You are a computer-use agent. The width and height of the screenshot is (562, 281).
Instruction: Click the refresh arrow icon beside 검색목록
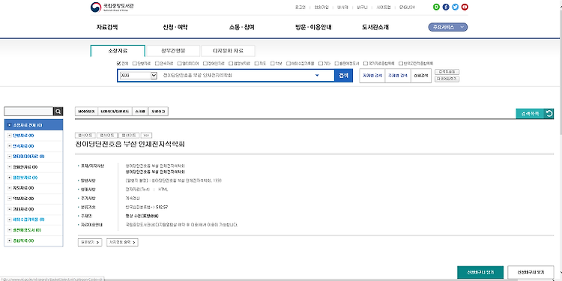pyautogui.click(x=549, y=114)
